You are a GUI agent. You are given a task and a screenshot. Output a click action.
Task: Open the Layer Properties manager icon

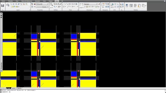(x=8, y=5)
